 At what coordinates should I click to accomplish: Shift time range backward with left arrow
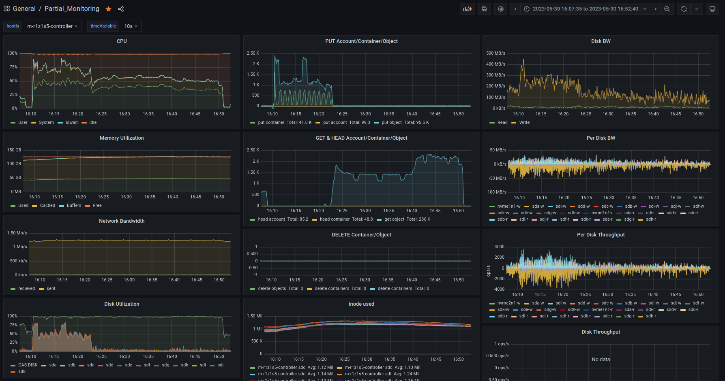click(x=515, y=9)
